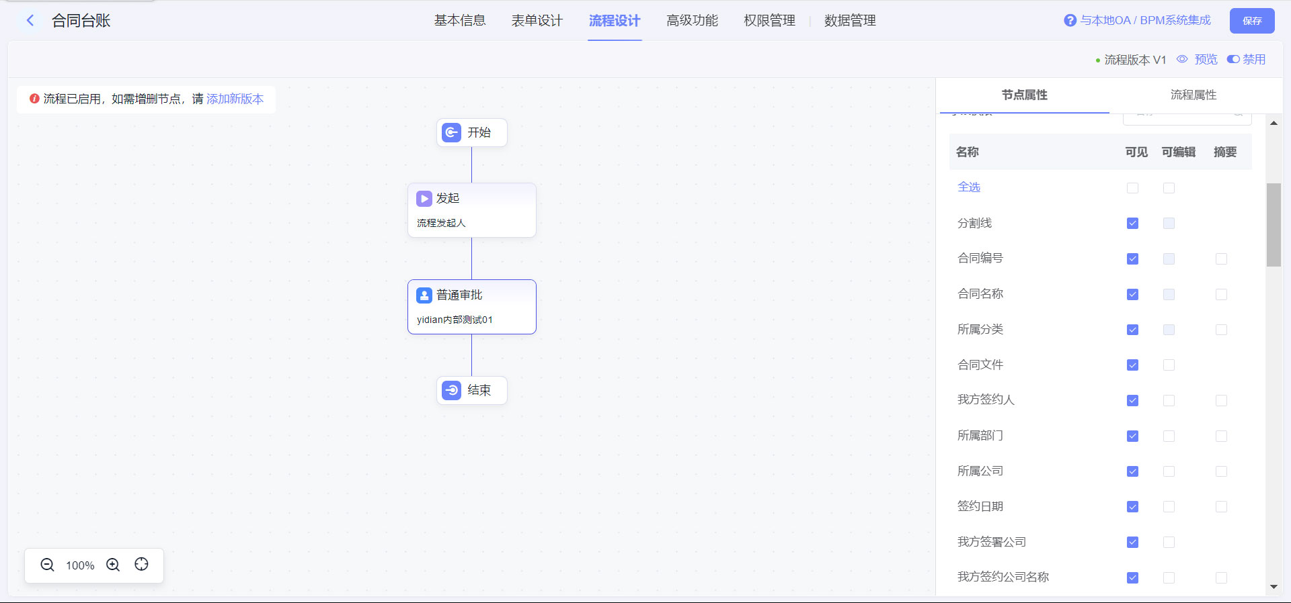Click the 添加新版本 link
The image size is (1291, 603).
point(235,99)
